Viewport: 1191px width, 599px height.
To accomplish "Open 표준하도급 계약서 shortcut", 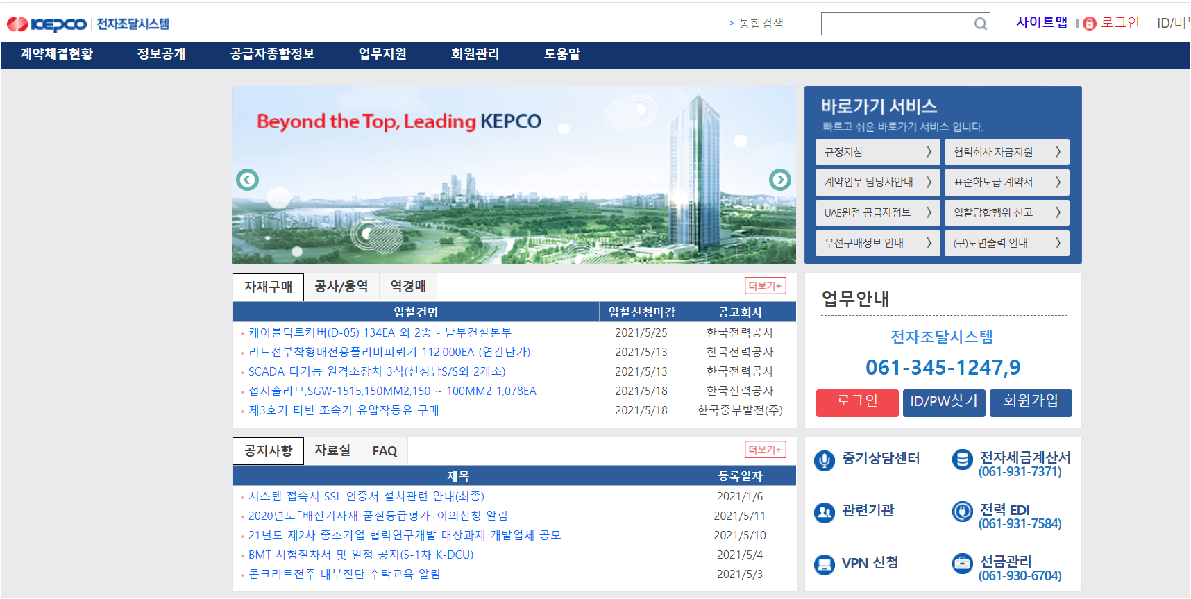I will pyautogui.click(x=1006, y=183).
